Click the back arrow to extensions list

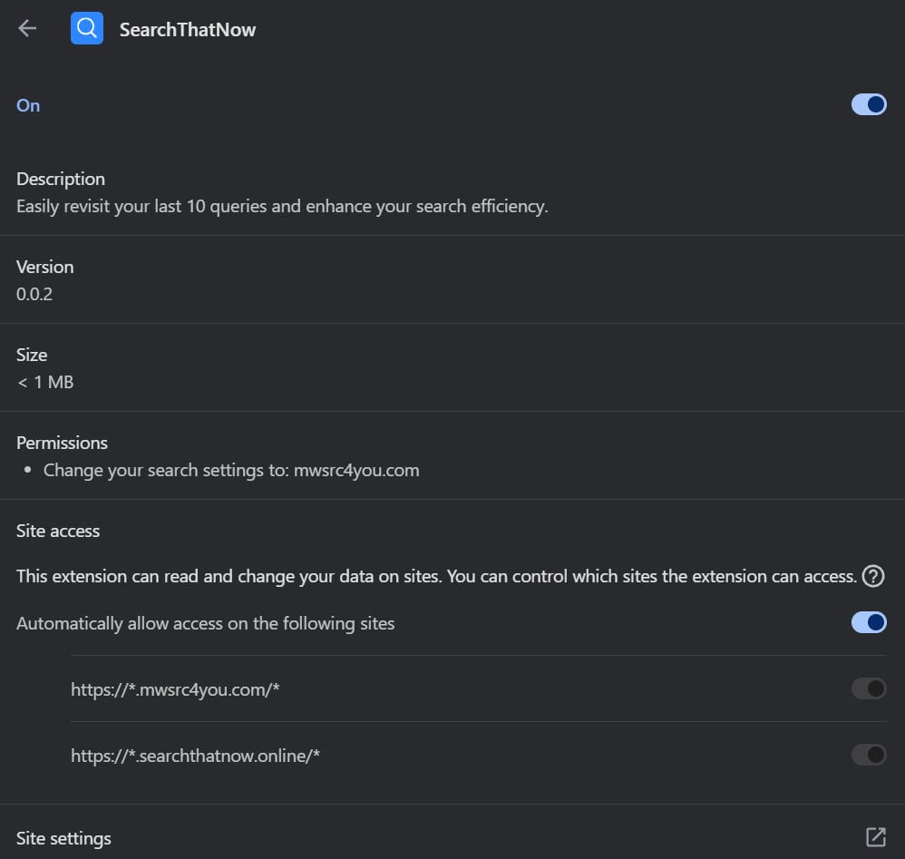pyautogui.click(x=27, y=29)
